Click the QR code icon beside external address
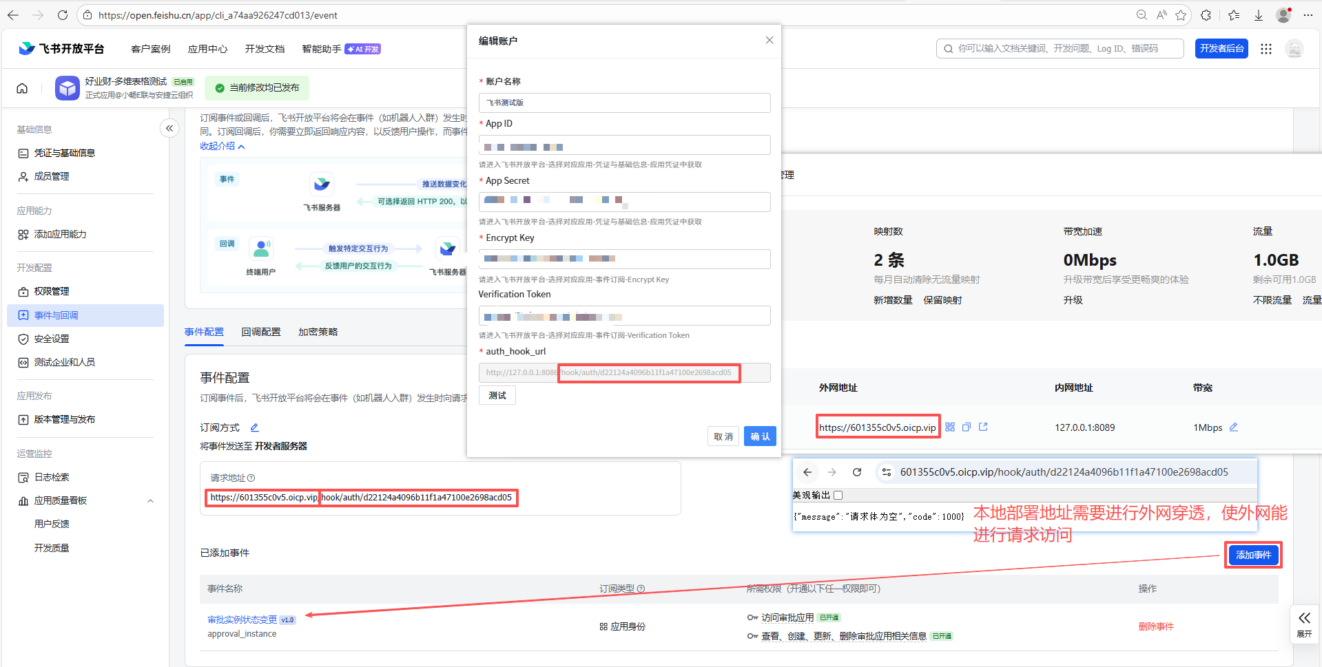 950,427
